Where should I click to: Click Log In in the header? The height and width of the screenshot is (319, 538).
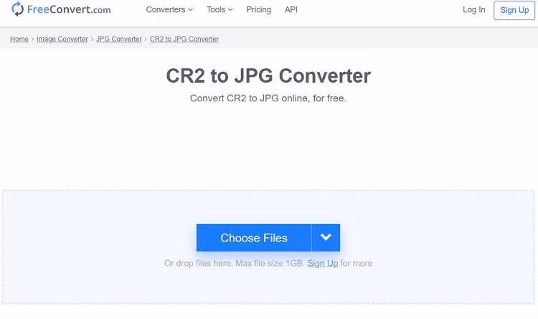pos(473,10)
